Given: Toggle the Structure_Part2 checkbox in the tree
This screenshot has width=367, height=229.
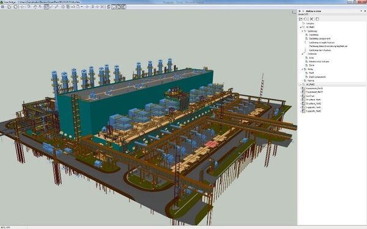Looking at the screenshot, I should [303, 104].
